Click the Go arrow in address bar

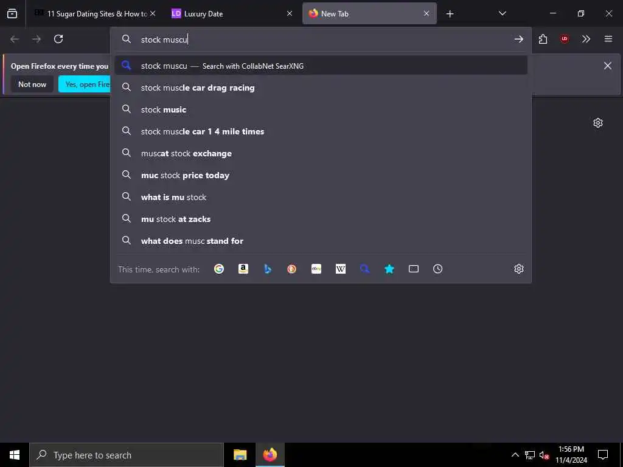pyautogui.click(x=519, y=39)
